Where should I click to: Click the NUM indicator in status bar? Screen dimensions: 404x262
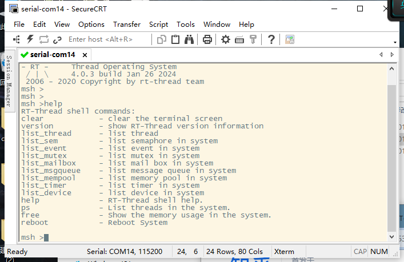[x=379, y=252]
